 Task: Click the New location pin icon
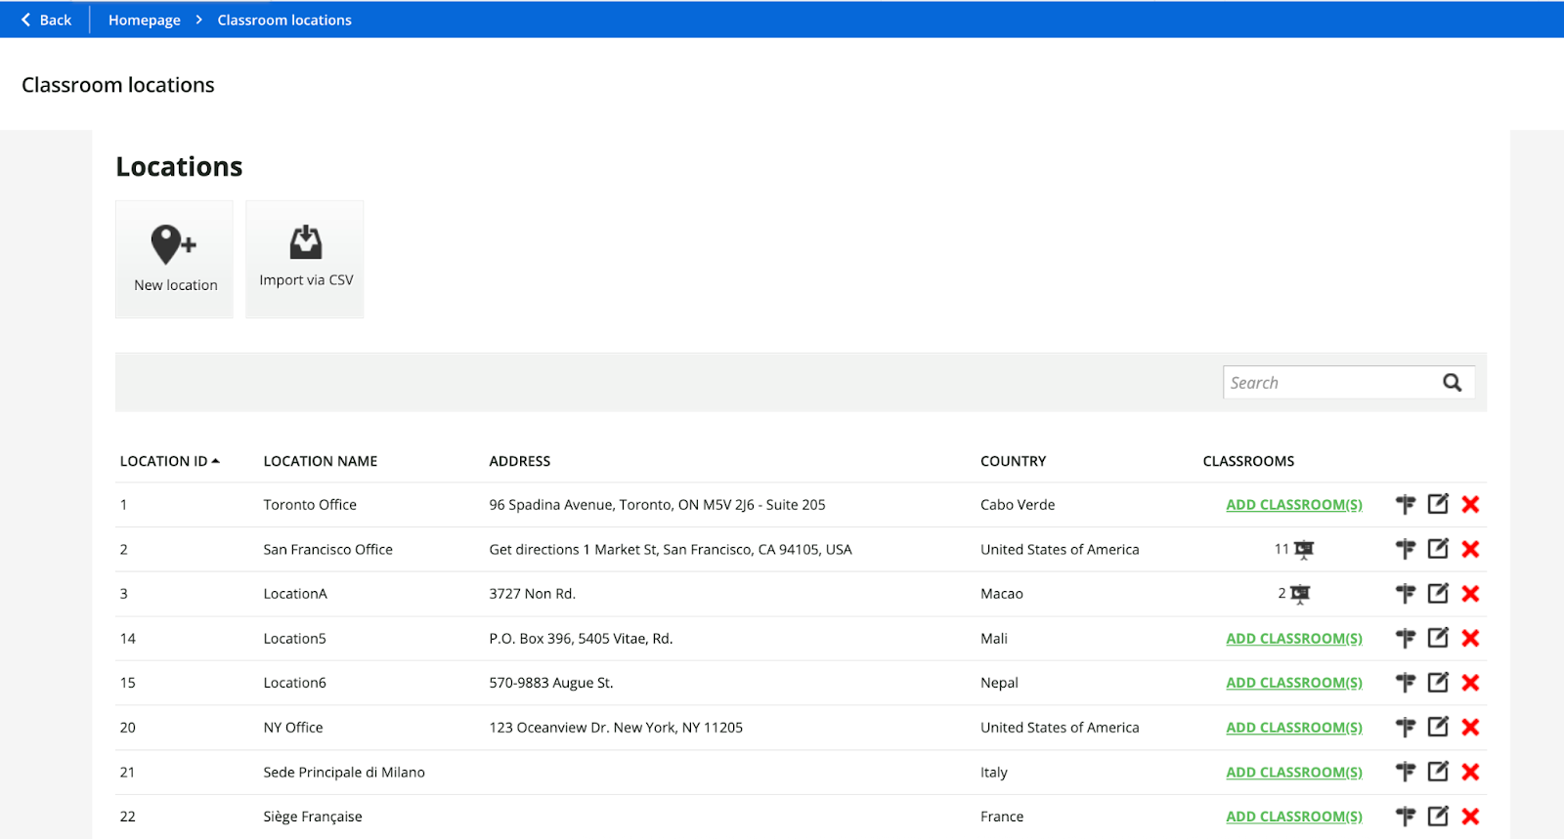click(173, 244)
